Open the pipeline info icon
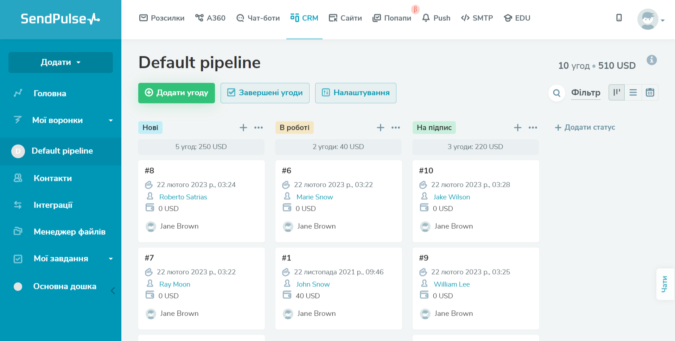675x341 pixels. point(651,60)
